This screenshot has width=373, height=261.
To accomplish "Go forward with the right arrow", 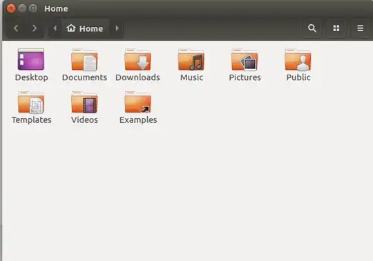I will point(35,28).
